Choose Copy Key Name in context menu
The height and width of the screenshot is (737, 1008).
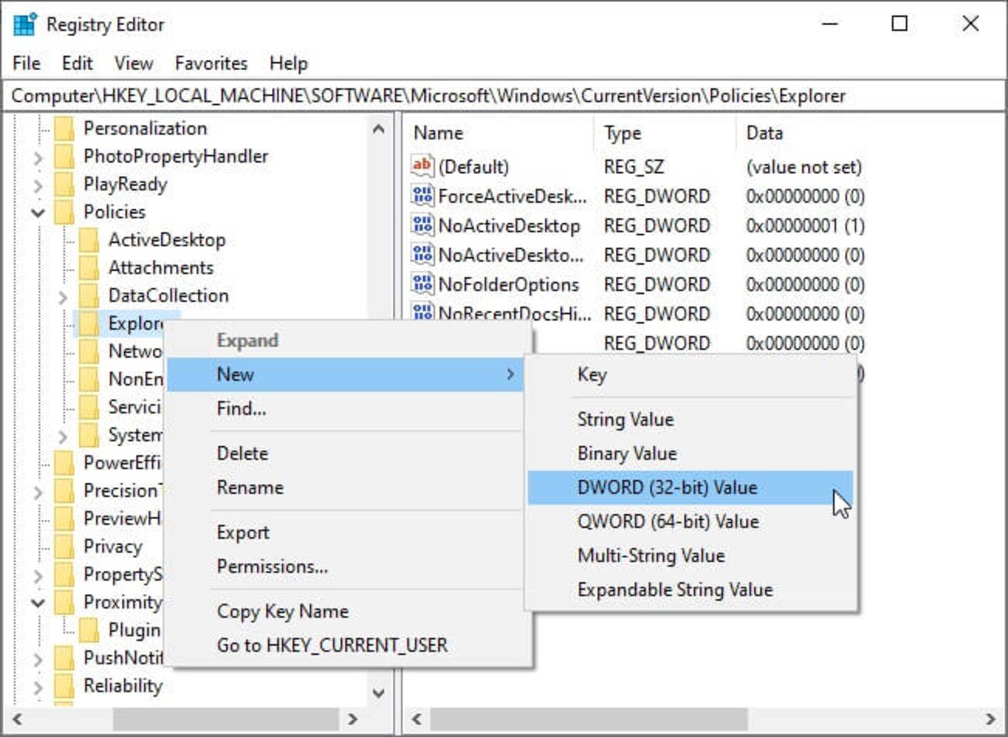click(345, 612)
